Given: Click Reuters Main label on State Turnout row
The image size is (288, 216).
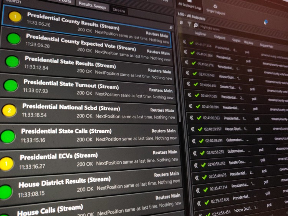Looking at the screenshot, I should (161, 90).
